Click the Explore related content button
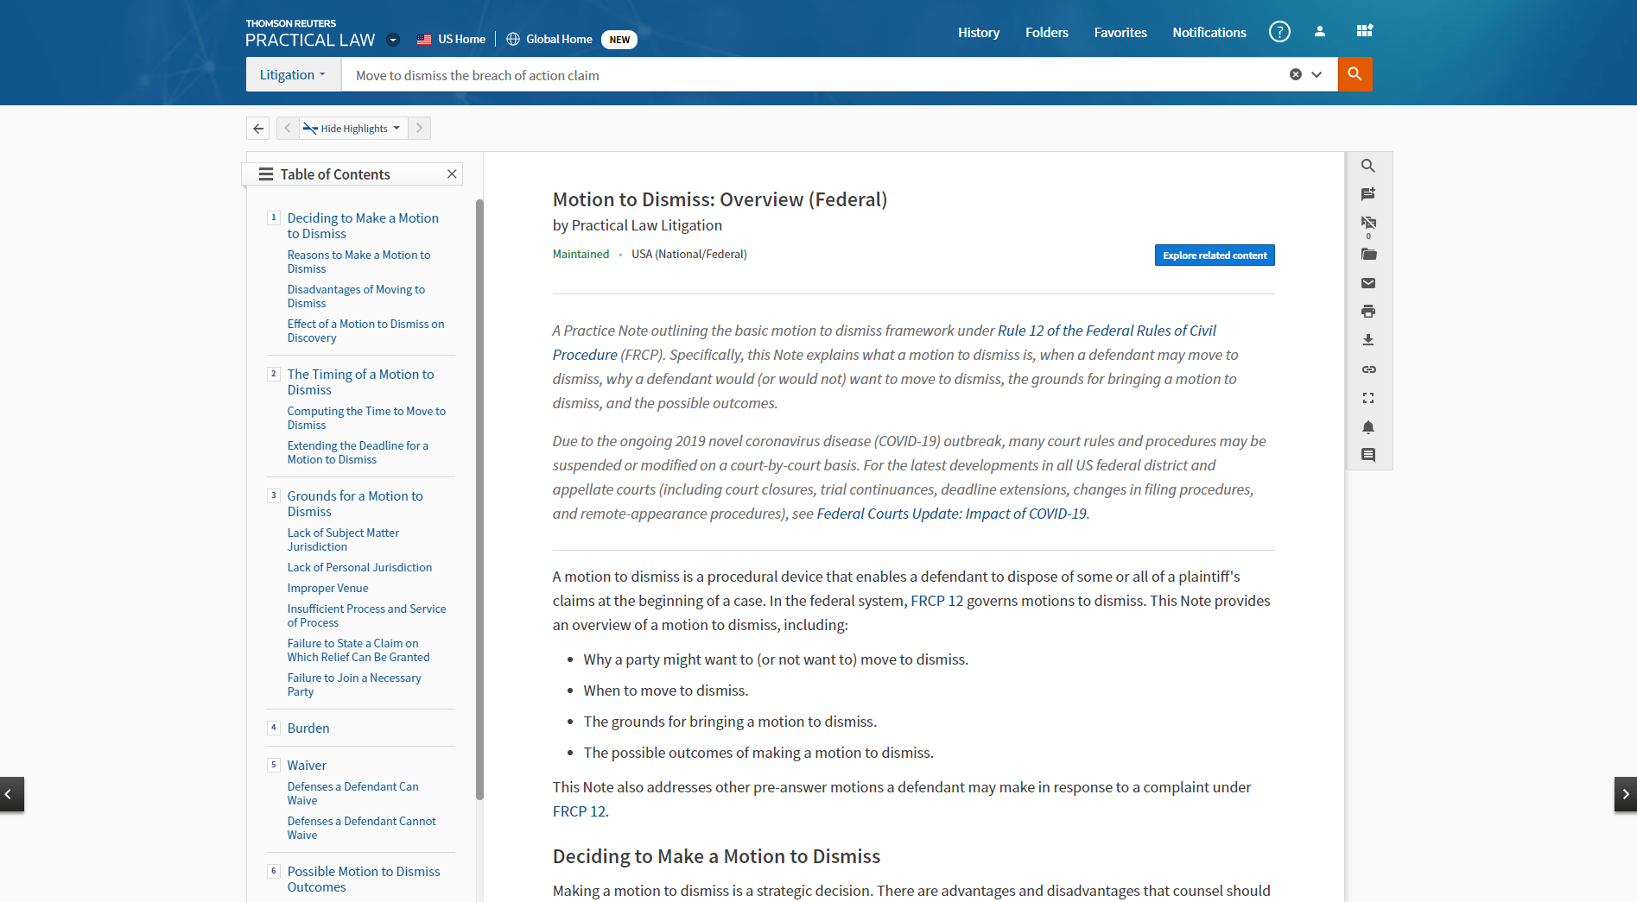This screenshot has width=1637, height=902. (x=1214, y=255)
